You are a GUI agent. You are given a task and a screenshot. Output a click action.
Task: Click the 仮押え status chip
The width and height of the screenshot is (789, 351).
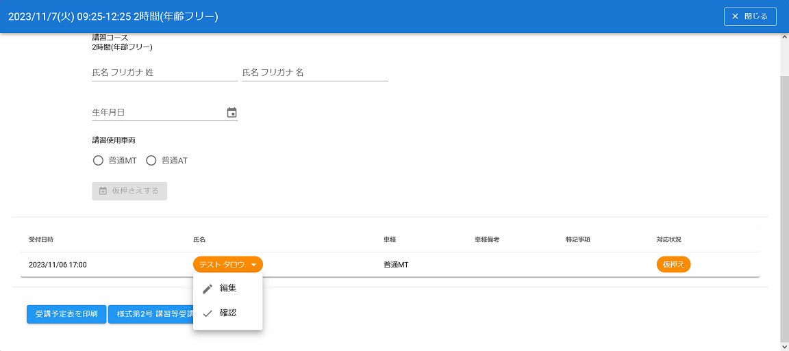(673, 265)
